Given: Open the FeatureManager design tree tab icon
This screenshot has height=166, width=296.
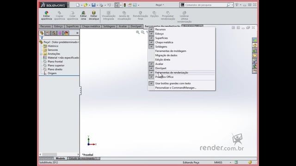Looking at the screenshot, I should [42, 33].
